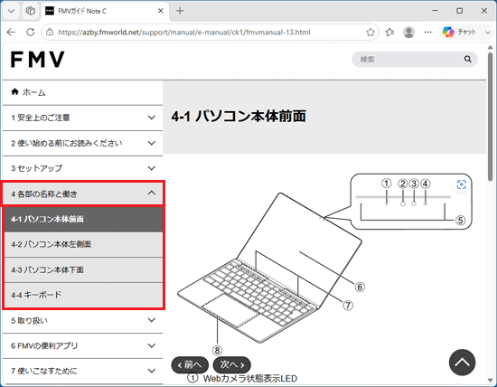Minimize the browser window
The image size is (497, 387).
(x=436, y=11)
